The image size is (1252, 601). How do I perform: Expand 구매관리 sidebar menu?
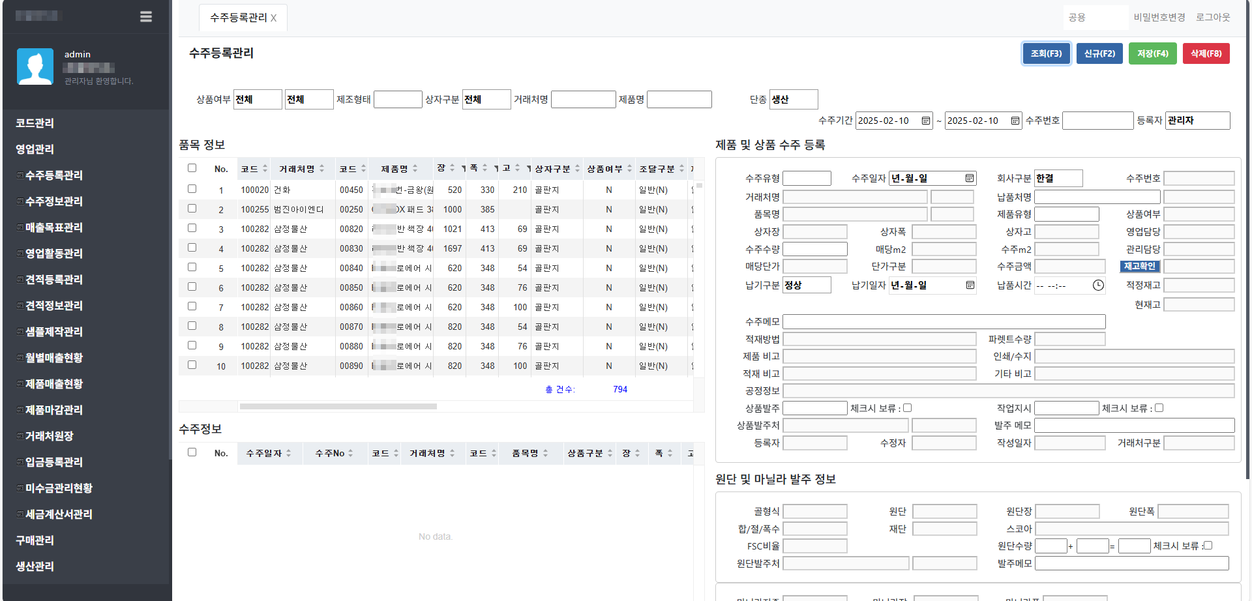(x=35, y=540)
